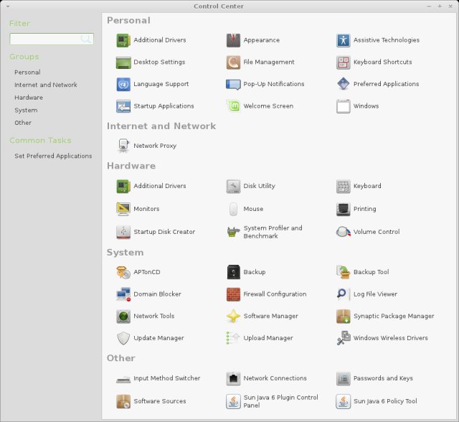
Task: Jump to Hardware group in sidebar
Action: [29, 97]
